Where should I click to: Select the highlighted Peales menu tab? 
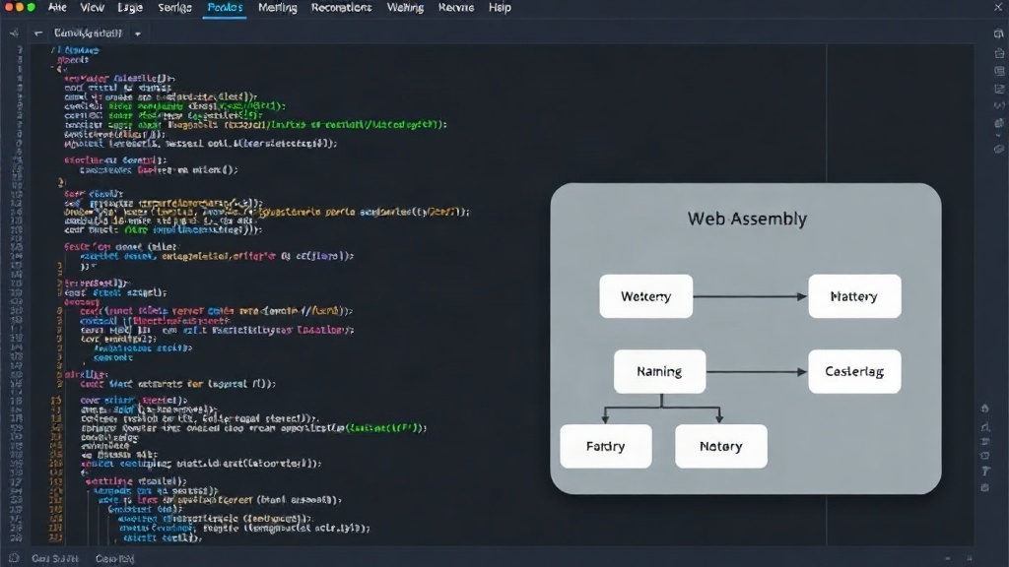click(225, 8)
